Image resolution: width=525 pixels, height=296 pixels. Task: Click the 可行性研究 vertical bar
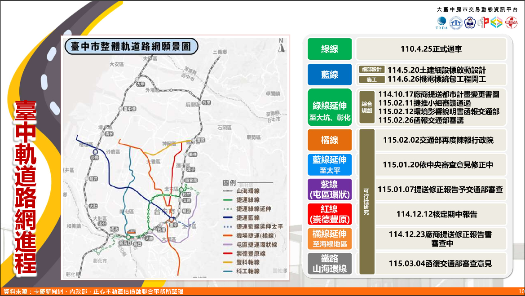pos(366,202)
